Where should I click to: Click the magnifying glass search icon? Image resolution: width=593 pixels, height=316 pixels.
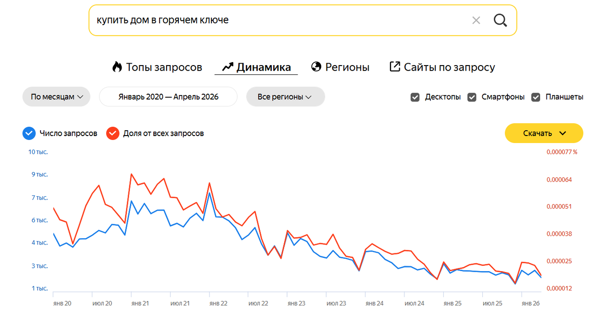tap(500, 20)
